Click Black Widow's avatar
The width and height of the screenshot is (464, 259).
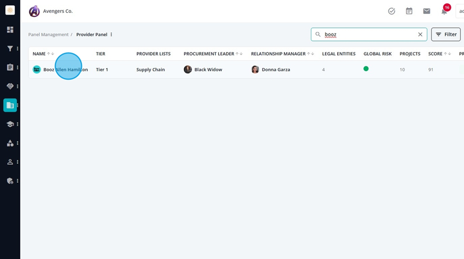click(188, 70)
